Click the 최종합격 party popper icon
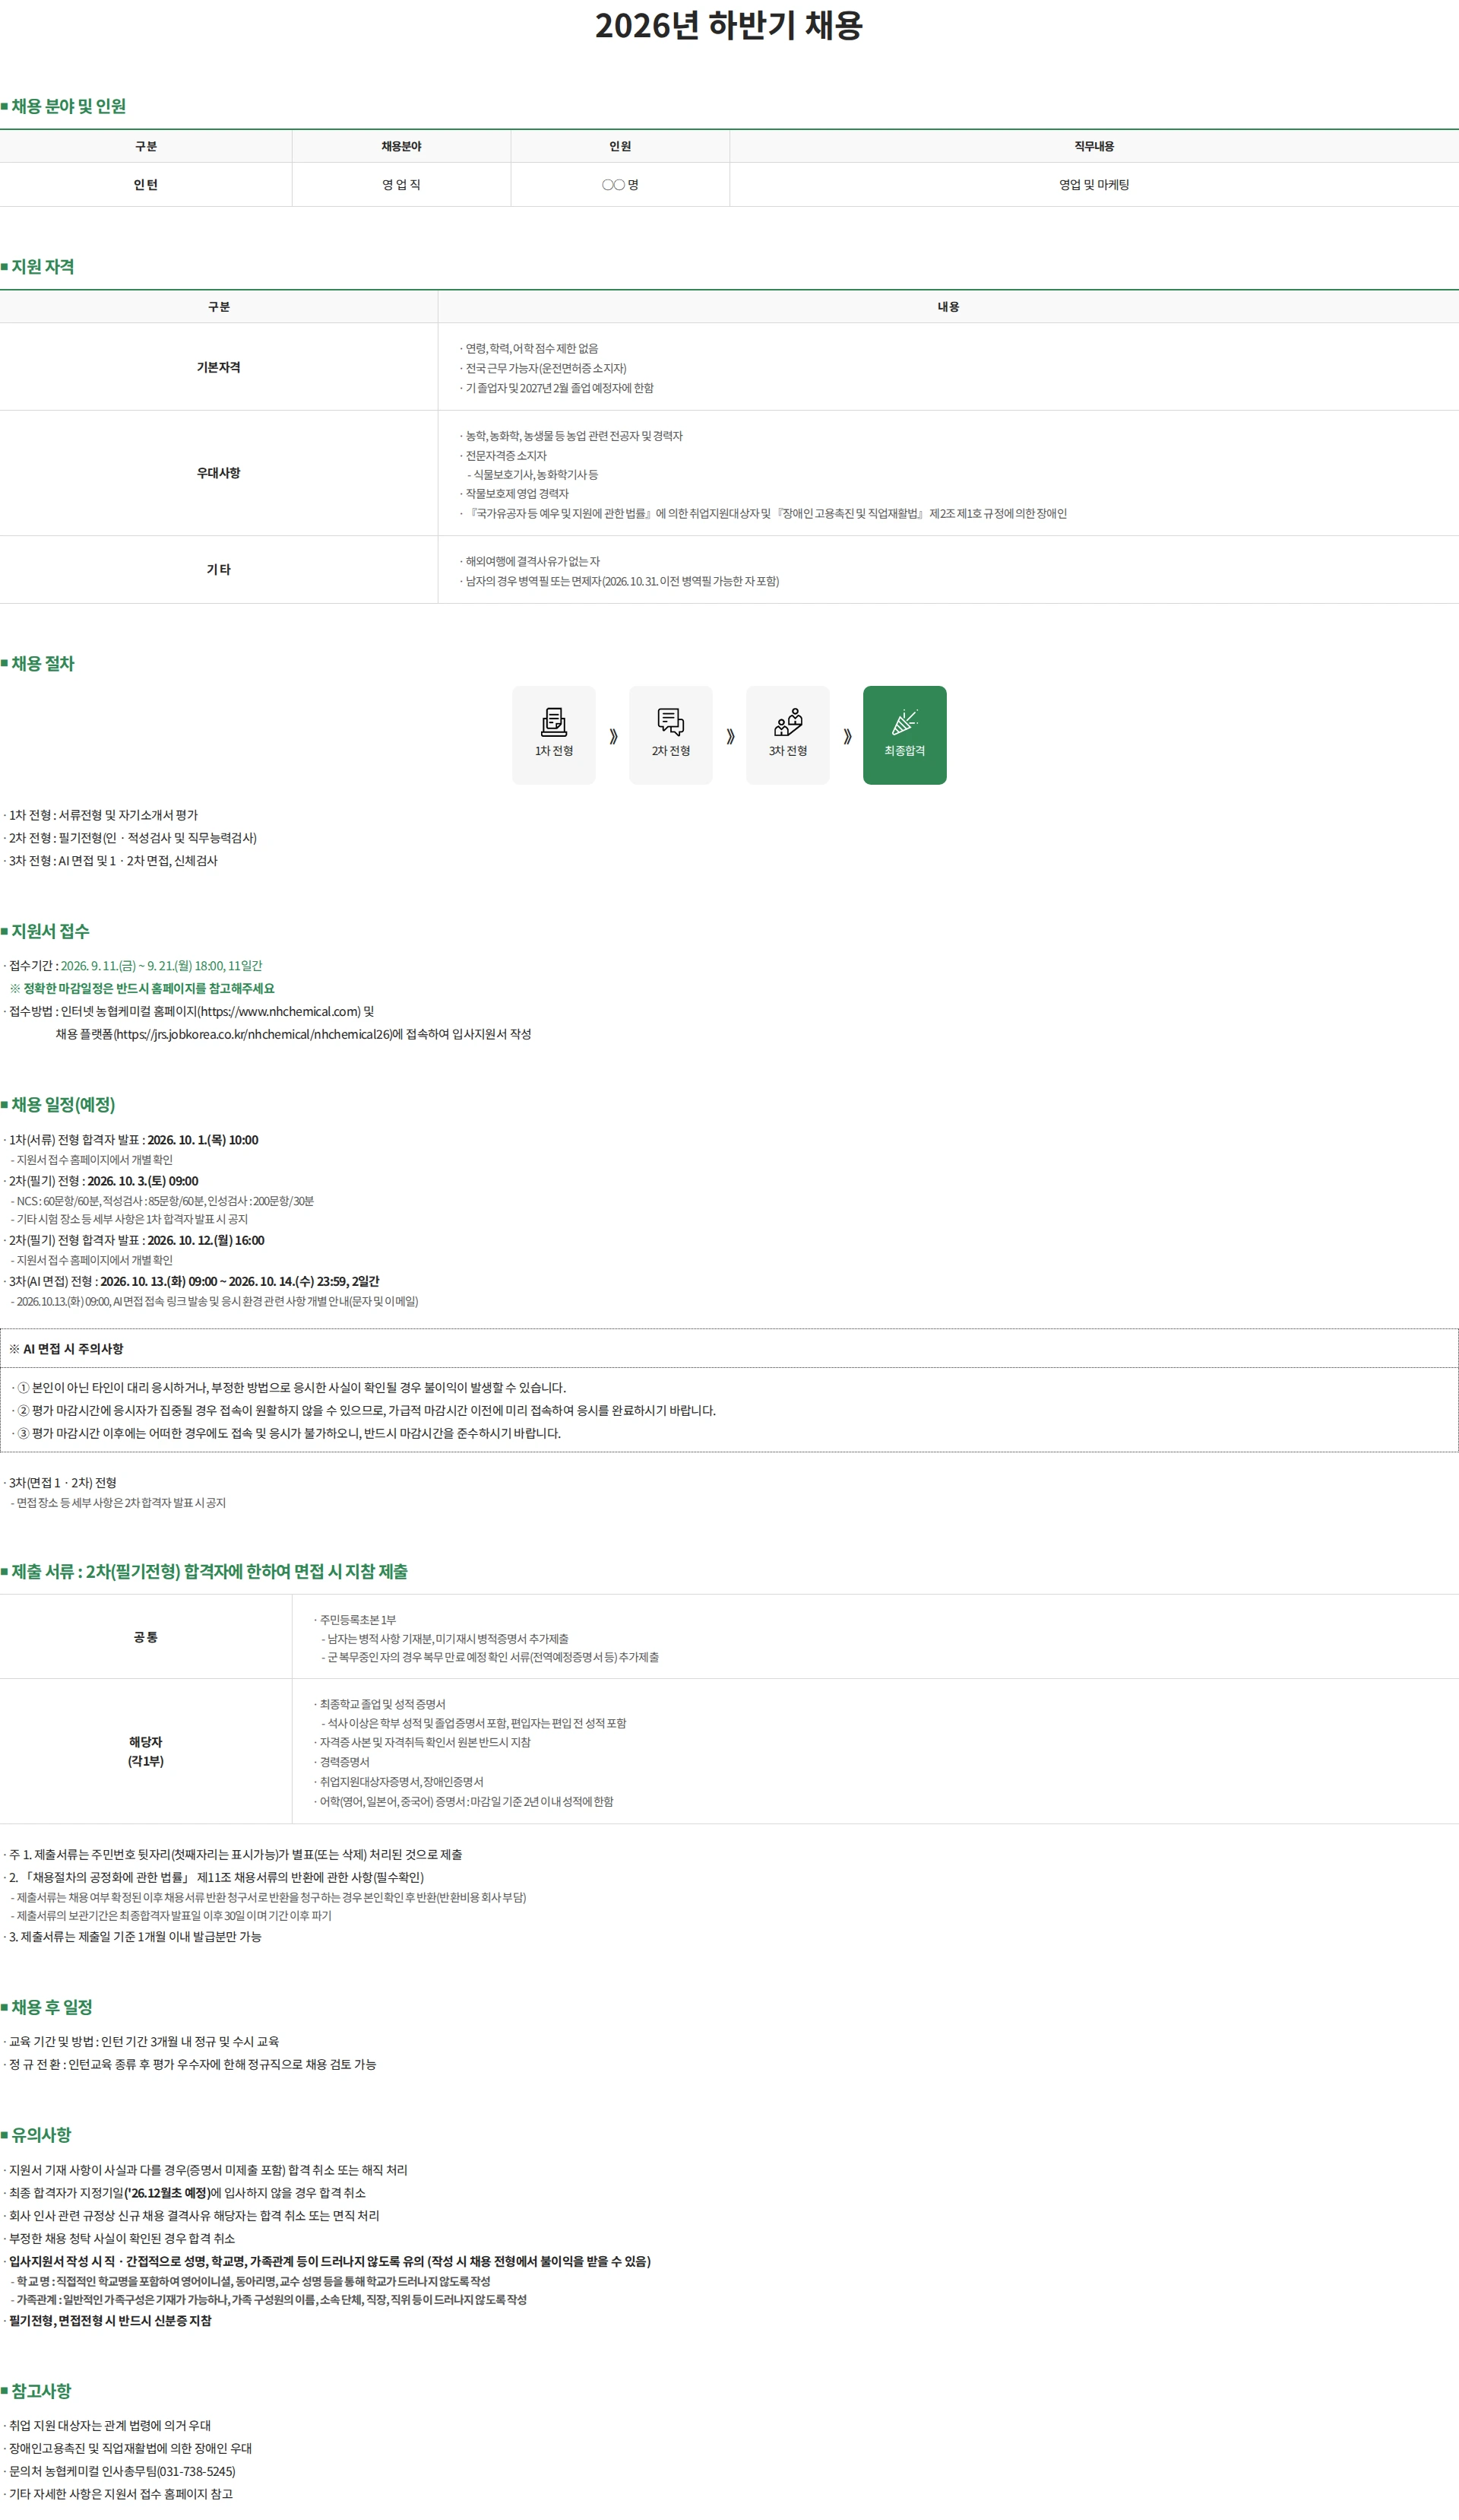 tap(904, 721)
